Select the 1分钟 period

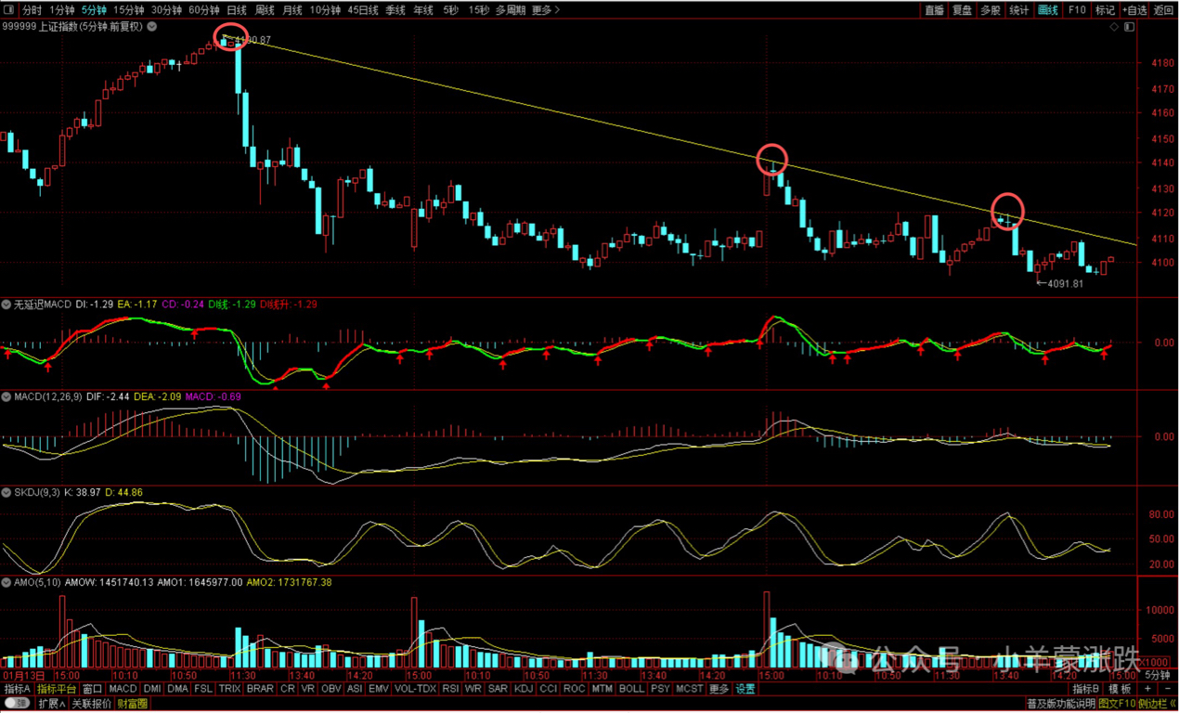pos(62,10)
